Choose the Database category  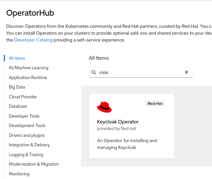18,106
